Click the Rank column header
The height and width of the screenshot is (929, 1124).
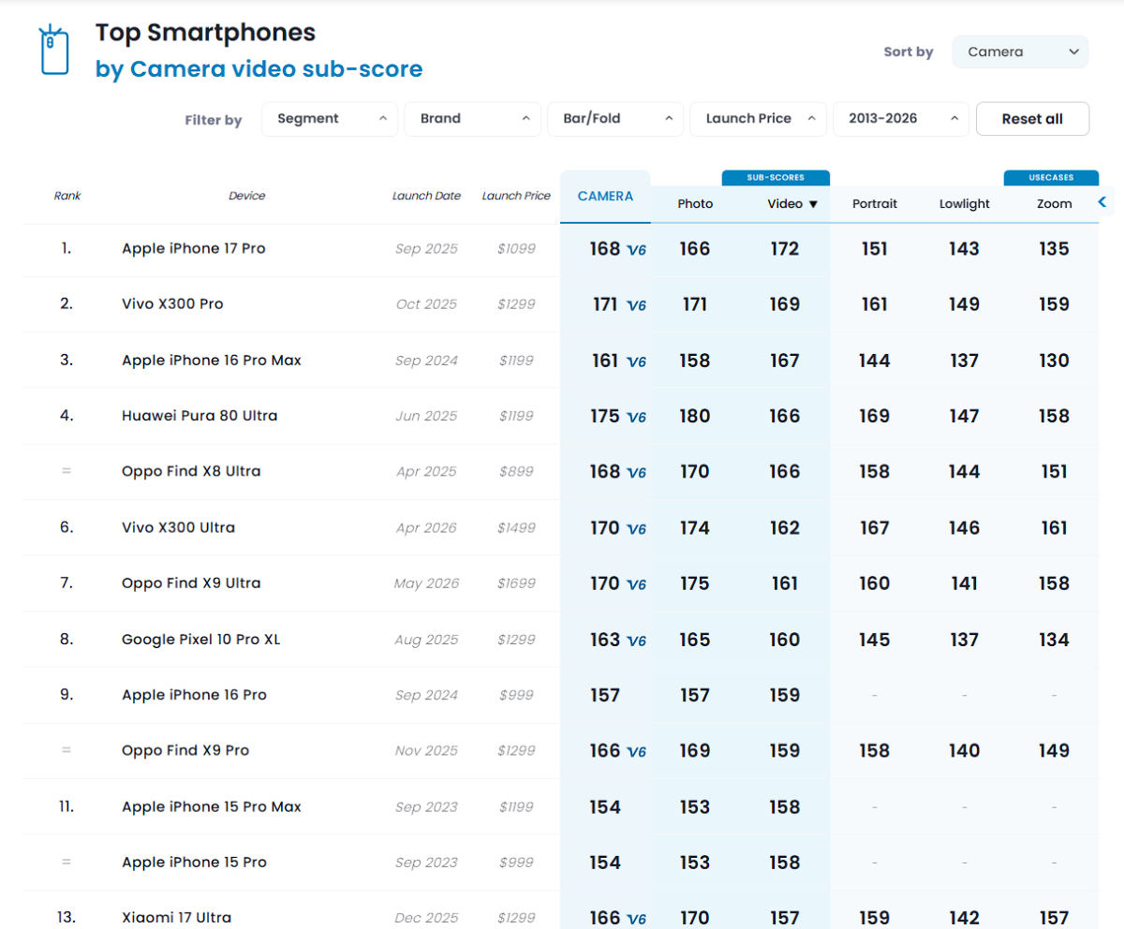(x=67, y=196)
